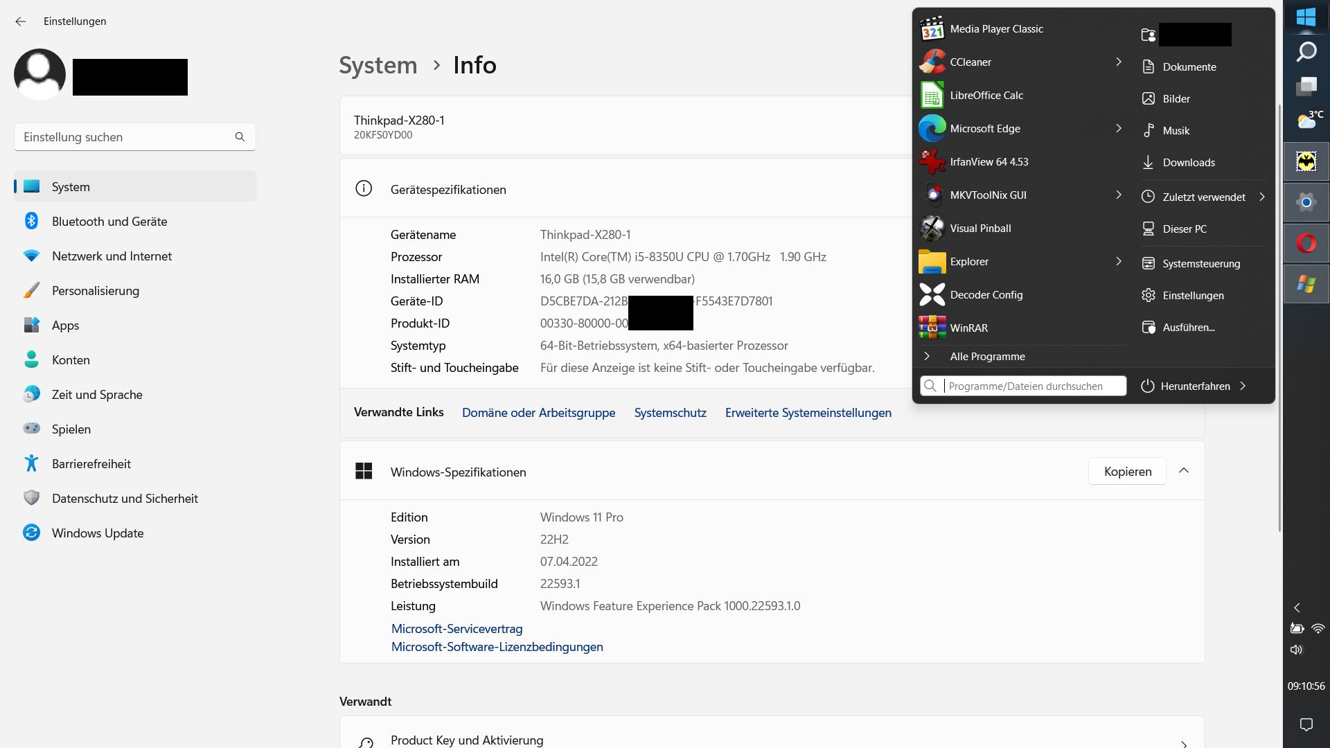Open Media Player Classic from start menu
Screen dimensions: 1330x748
pos(995,29)
